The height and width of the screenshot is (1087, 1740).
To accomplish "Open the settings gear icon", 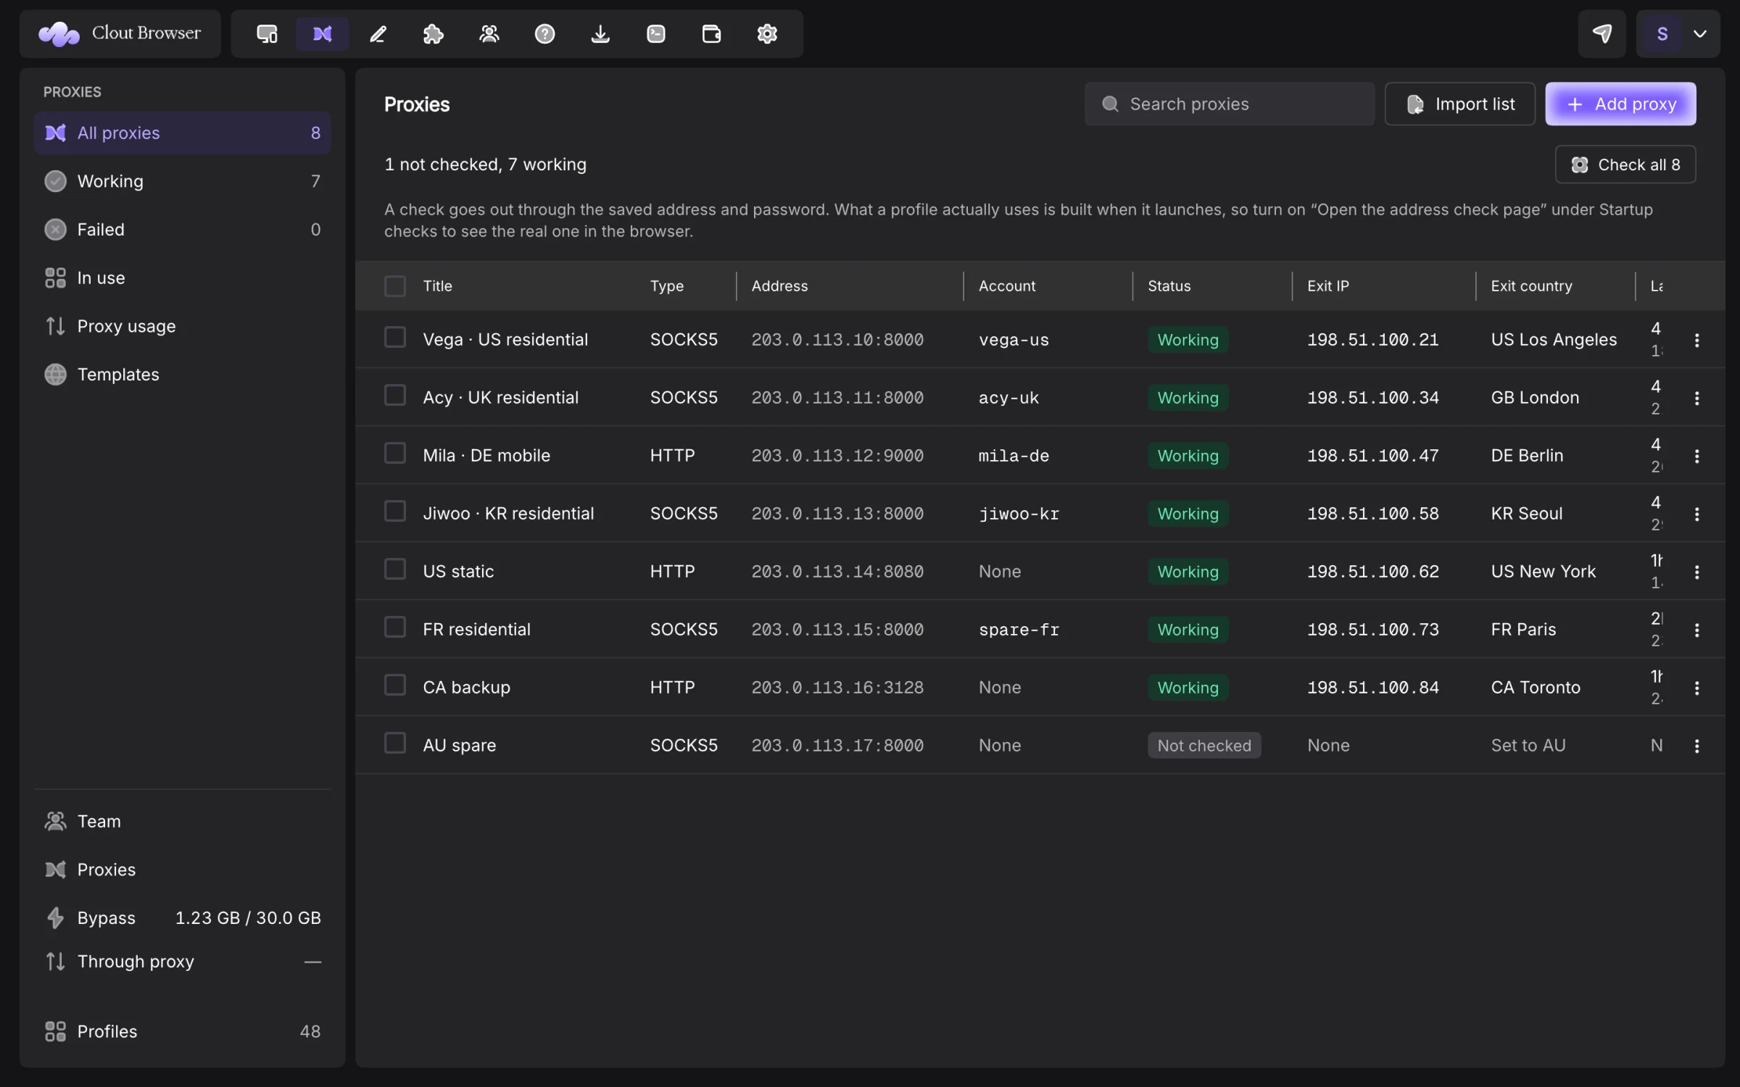I will tap(767, 34).
